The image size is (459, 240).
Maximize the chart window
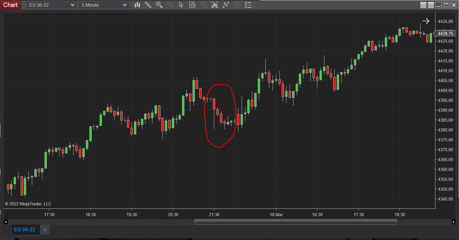tap(446, 5)
